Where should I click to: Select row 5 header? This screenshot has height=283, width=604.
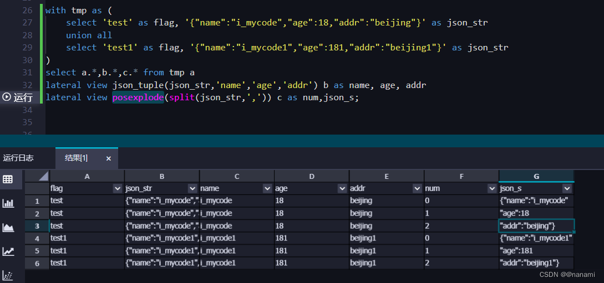pos(37,251)
